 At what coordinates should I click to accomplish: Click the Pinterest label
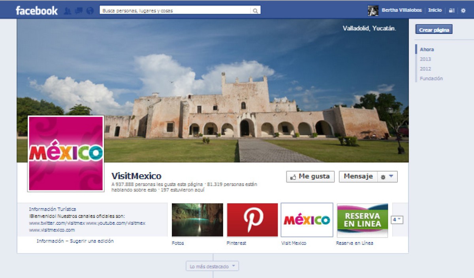pos(236,243)
